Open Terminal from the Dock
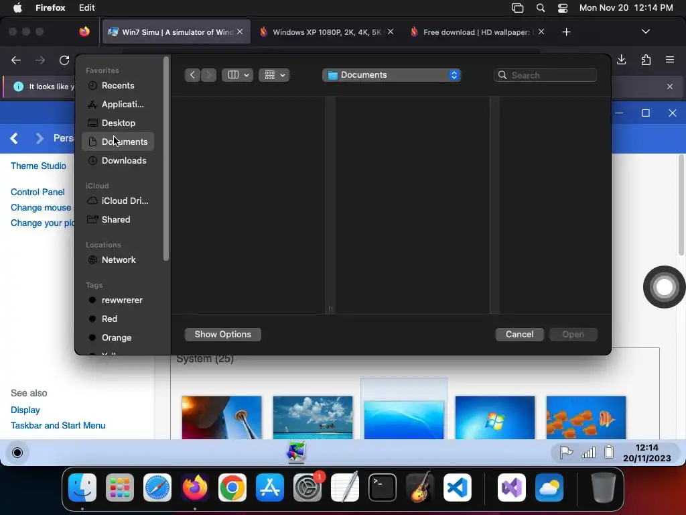Image resolution: width=686 pixels, height=515 pixels. tap(383, 488)
